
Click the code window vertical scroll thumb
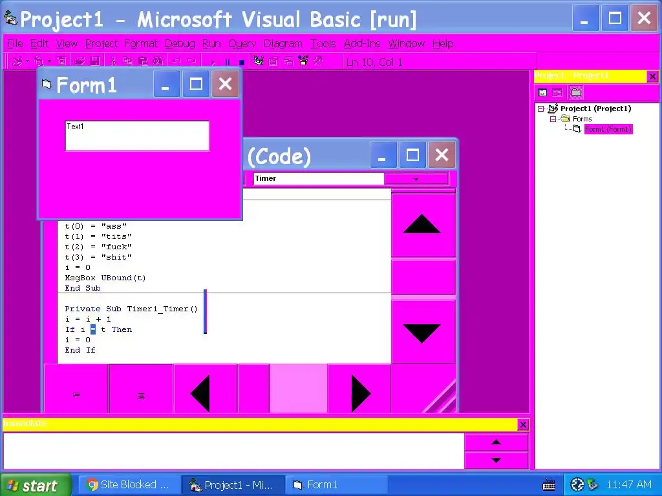click(423, 276)
